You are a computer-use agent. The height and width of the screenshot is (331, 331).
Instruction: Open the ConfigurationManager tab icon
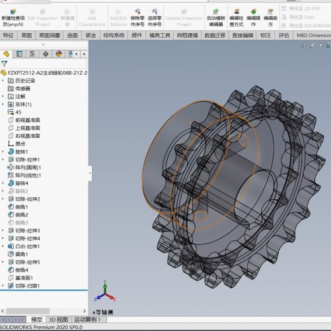32,54
